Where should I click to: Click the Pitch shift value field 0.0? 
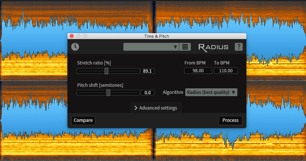click(x=148, y=93)
